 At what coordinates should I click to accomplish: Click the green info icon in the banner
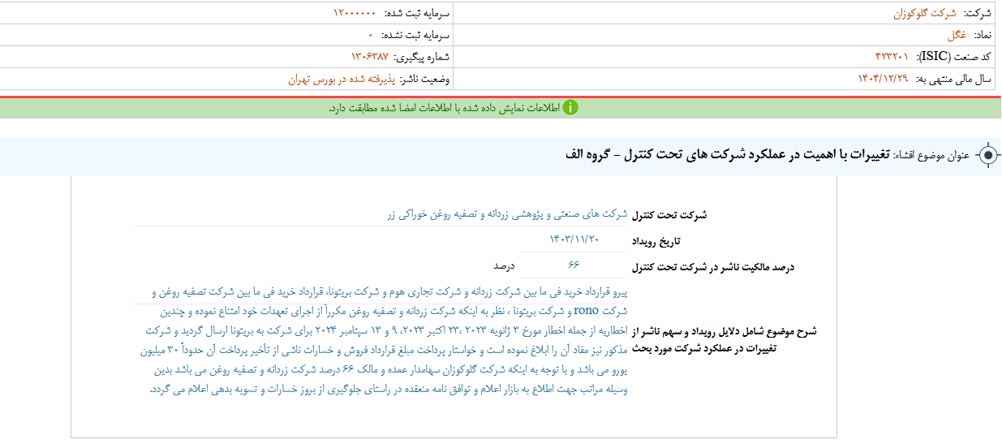coord(570,108)
